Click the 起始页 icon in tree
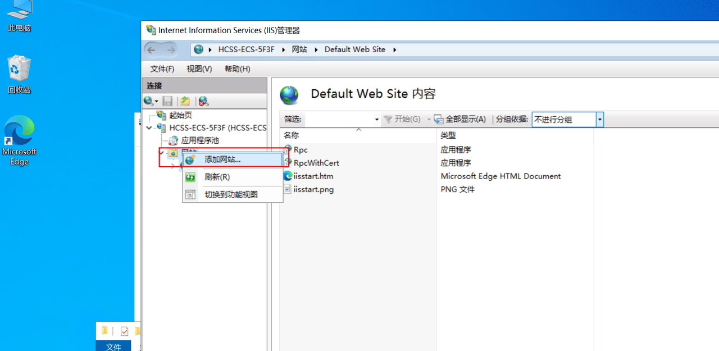 coord(162,115)
